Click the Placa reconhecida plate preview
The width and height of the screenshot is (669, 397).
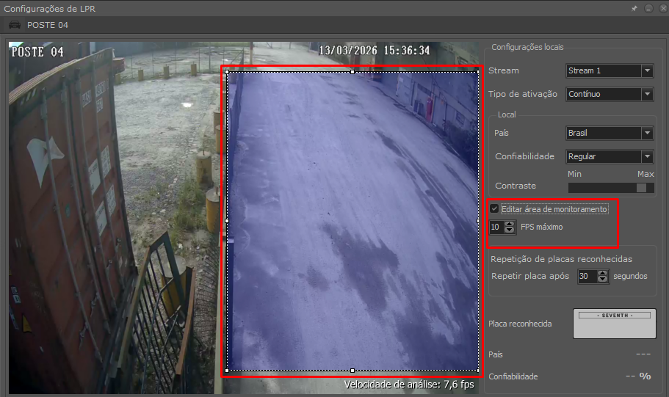[615, 324]
